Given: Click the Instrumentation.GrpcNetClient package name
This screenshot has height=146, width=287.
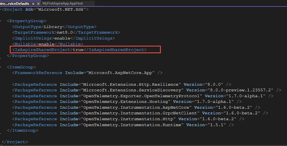Looking at the screenshot, I should click(x=140, y=113).
